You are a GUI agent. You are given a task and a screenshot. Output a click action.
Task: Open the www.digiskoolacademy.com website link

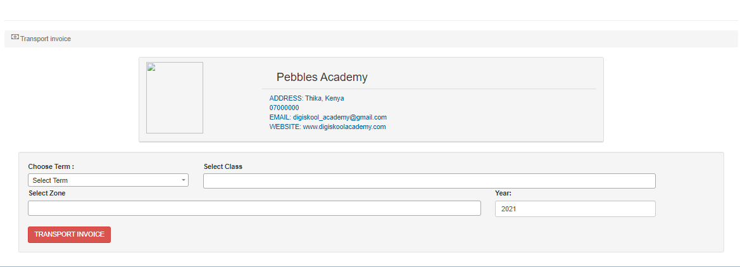pyautogui.click(x=344, y=127)
